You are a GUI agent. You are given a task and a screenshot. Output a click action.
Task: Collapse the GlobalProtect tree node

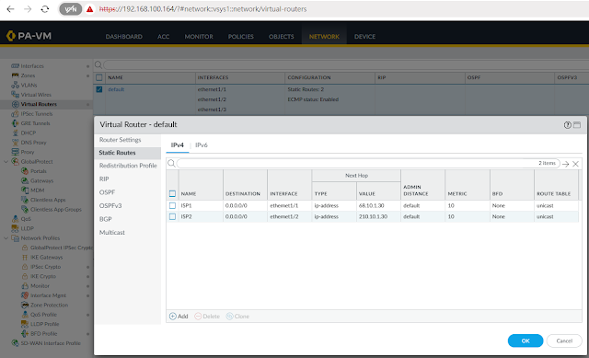coord(6,162)
